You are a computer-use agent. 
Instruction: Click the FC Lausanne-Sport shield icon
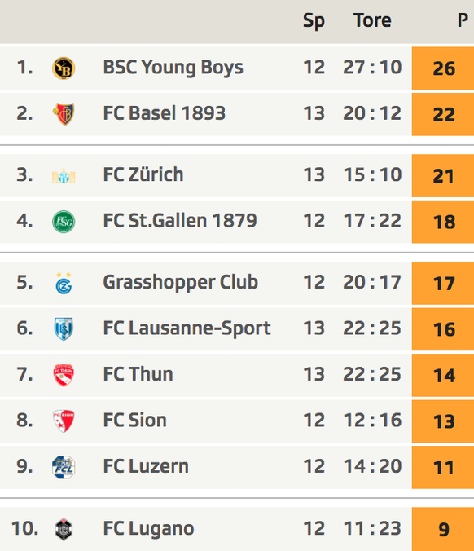pyautogui.click(x=64, y=329)
